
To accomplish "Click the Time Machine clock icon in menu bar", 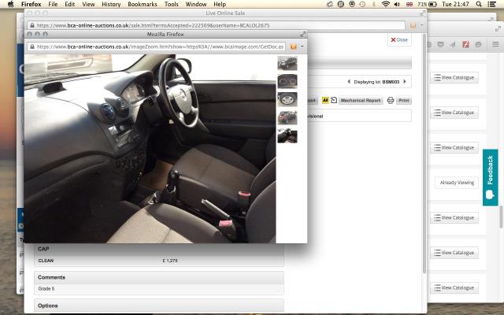I will point(362,4).
